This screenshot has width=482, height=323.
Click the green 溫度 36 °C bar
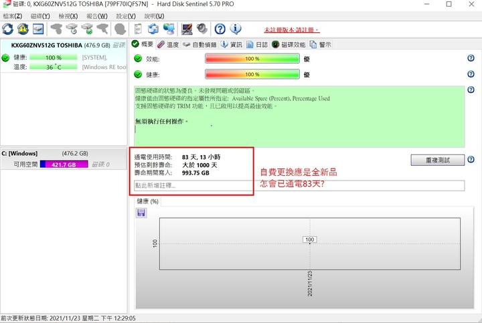[x=54, y=67]
